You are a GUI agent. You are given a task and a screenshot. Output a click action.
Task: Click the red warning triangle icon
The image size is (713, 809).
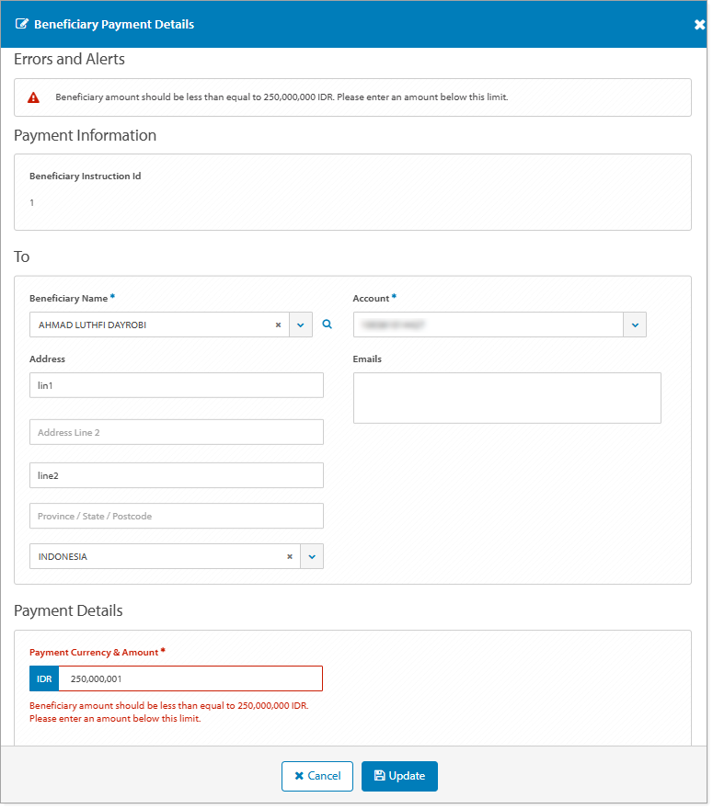point(34,97)
